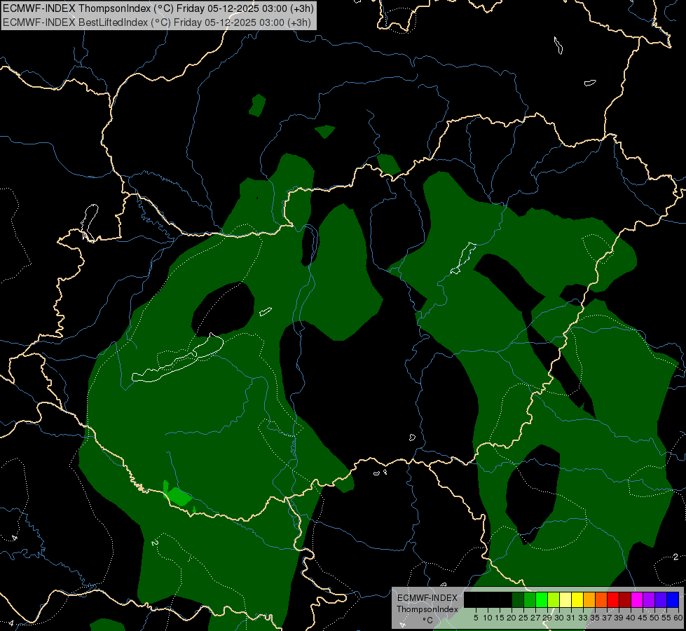
Task: Click the legend value 15
Action: pos(500,618)
